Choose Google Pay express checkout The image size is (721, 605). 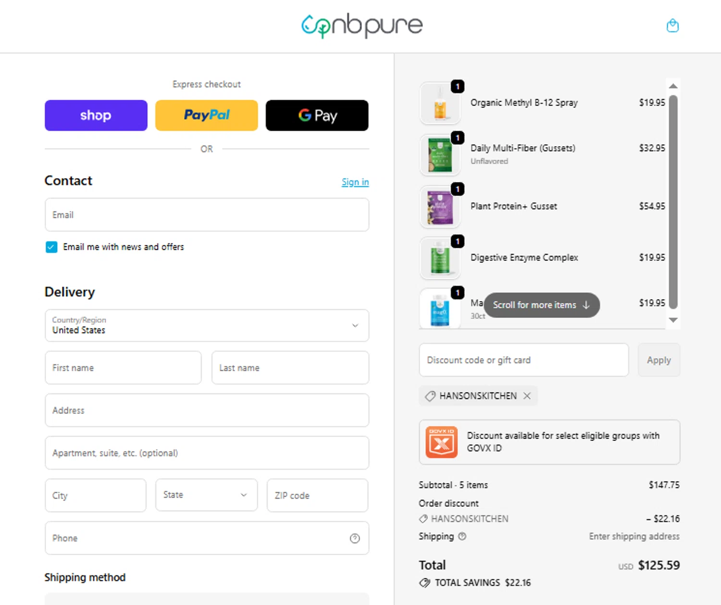(x=317, y=115)
